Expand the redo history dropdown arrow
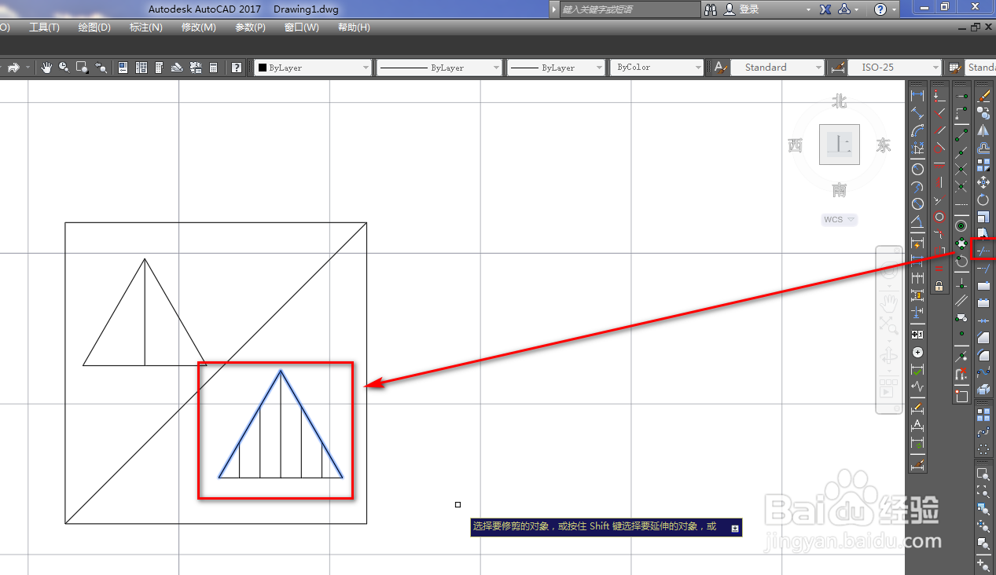This screenshot has height=575, width=996. 28,68
